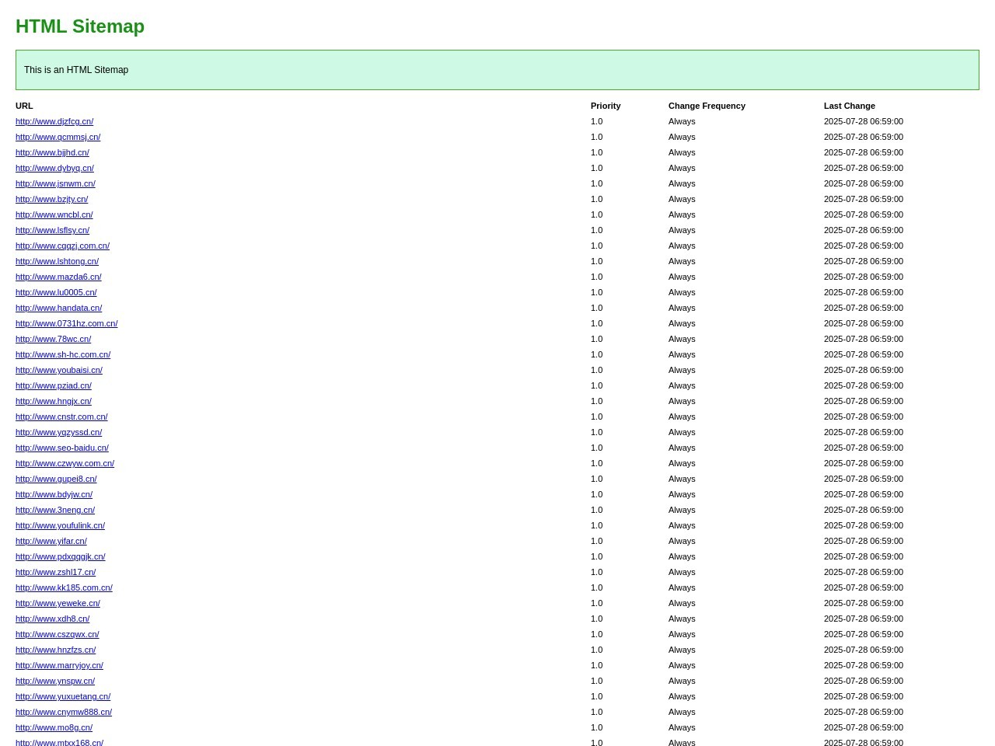Open the www.youfulink.cn link
Screen dimensions: 995x746
(60, 525)
